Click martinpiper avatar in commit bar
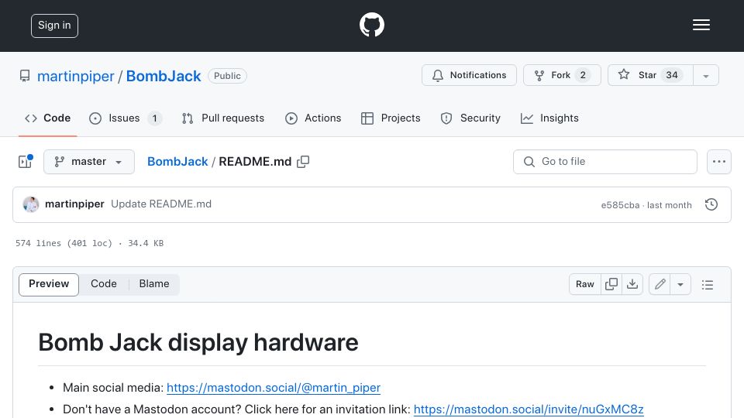Screen dimensions: 744x418 click(31, 204)
